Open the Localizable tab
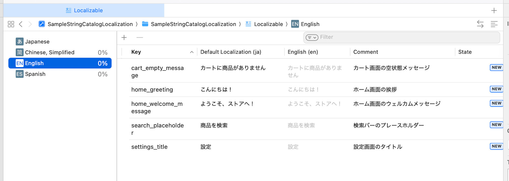 tap(84, 10)
